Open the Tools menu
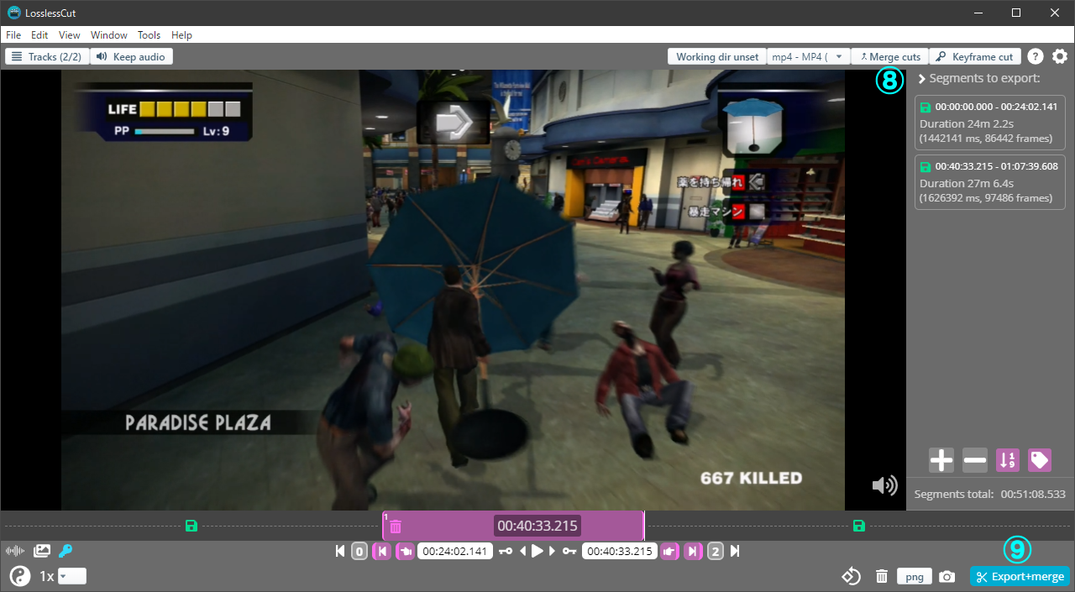 (149, 35)
